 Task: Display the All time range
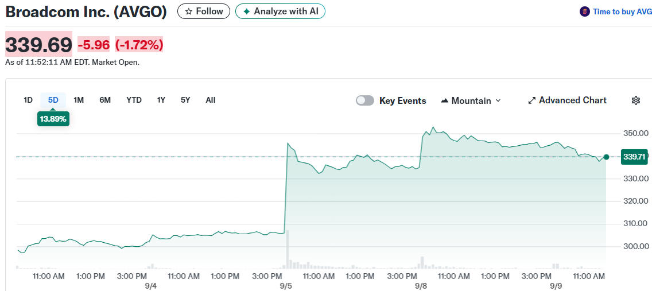[211, 100]
